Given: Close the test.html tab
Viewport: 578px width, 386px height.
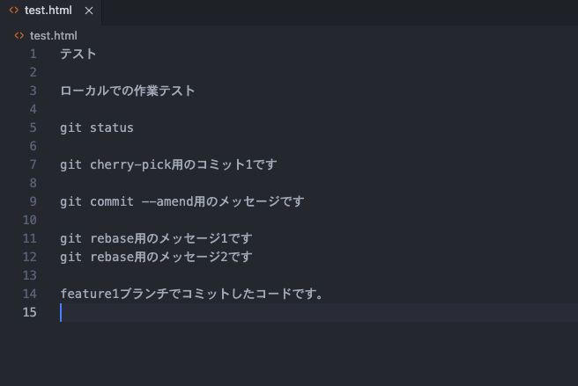Looking at the screenshot, I should 89,11.
